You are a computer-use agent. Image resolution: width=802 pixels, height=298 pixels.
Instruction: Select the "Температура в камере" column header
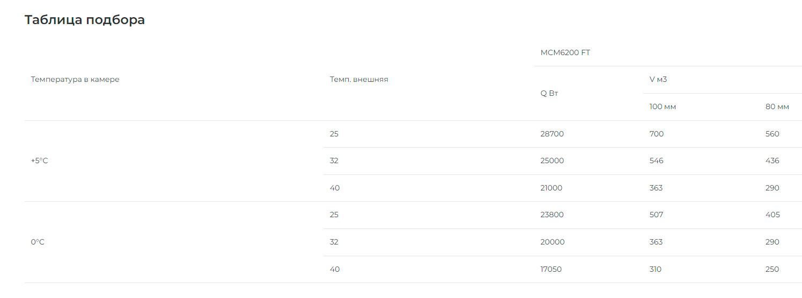click(75, 80)
